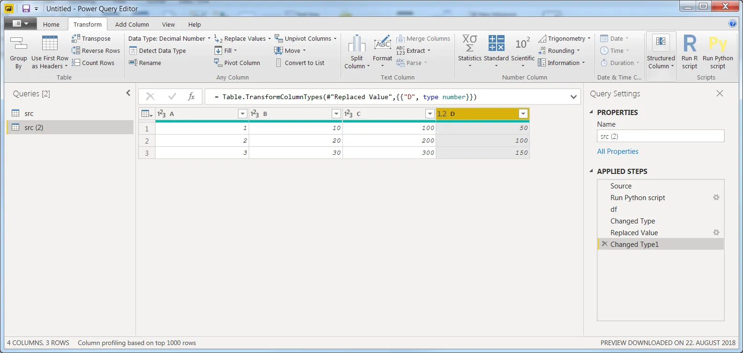Viewport: 743px width, 353px height.
Task: Click the Group By icon
Action: (18, 44)
